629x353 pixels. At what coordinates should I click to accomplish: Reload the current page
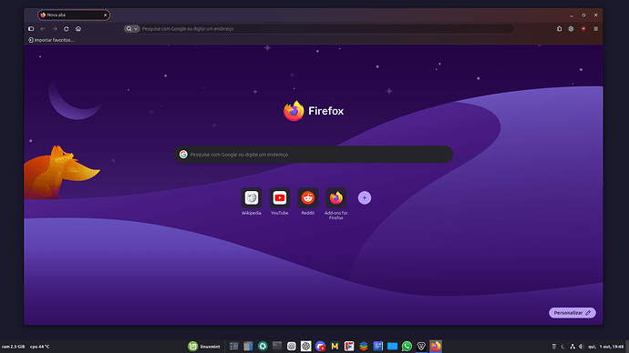coord(67,29)
